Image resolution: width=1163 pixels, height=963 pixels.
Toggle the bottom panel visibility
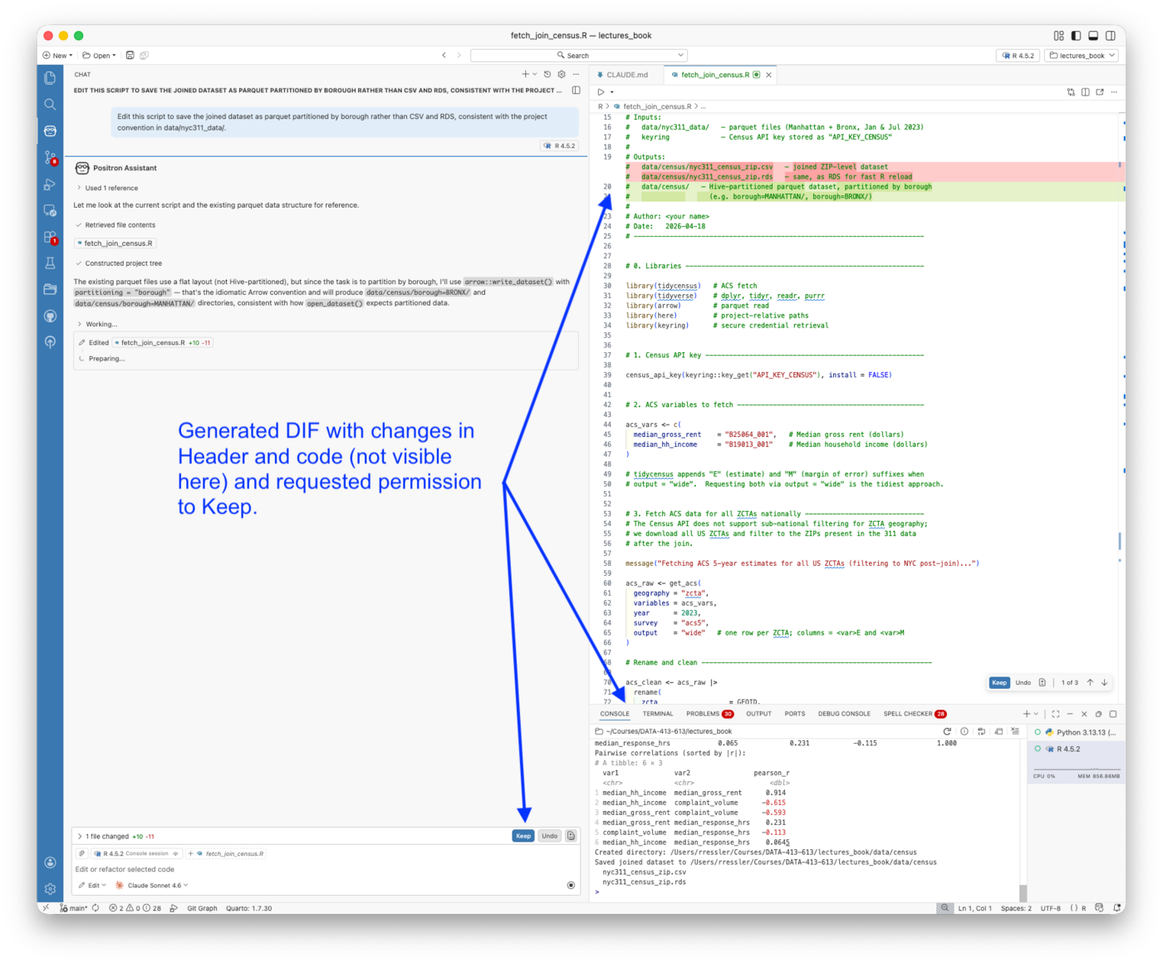point(1093,35)
